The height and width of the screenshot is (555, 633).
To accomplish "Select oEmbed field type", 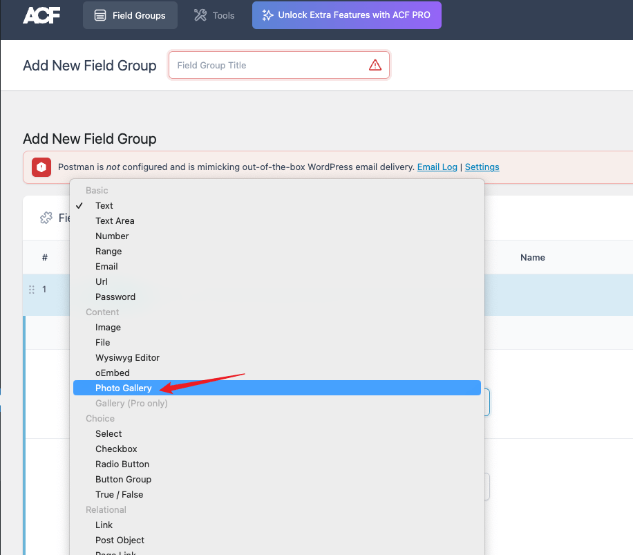I will coord(277,373).
